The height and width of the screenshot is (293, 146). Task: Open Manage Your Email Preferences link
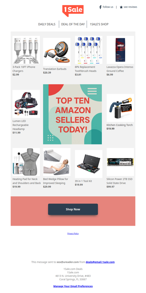73,286
